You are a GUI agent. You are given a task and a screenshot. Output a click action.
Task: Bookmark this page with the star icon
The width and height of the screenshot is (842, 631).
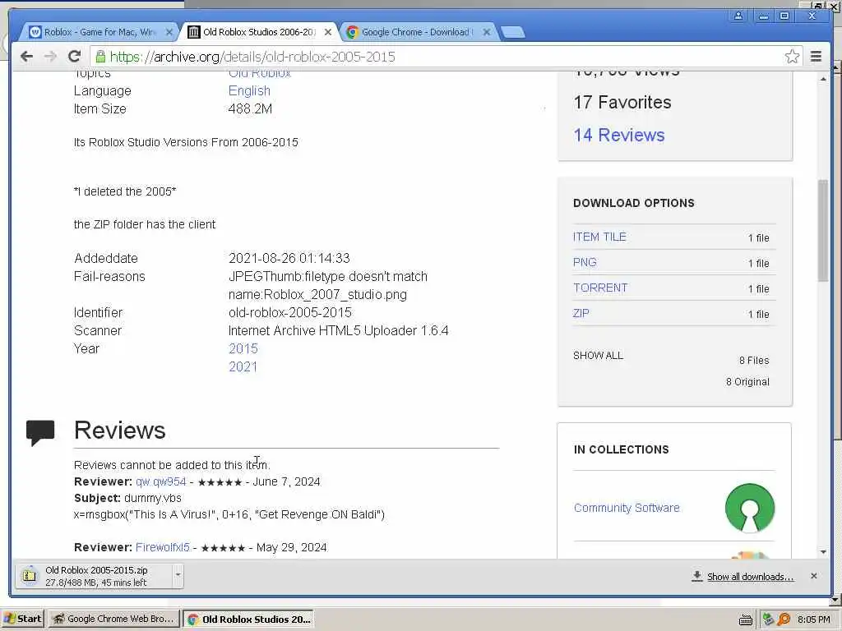pos(792,57)
